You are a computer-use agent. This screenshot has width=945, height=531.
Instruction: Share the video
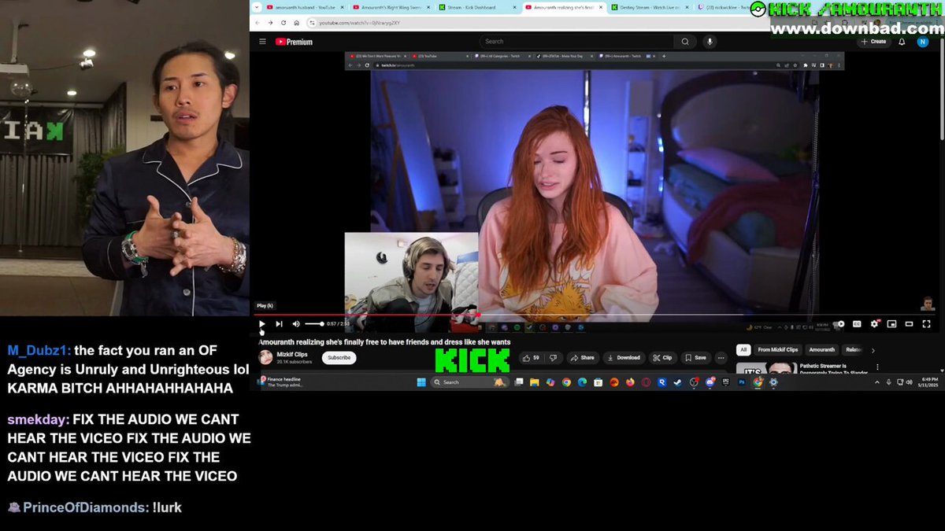click(582, 357)
